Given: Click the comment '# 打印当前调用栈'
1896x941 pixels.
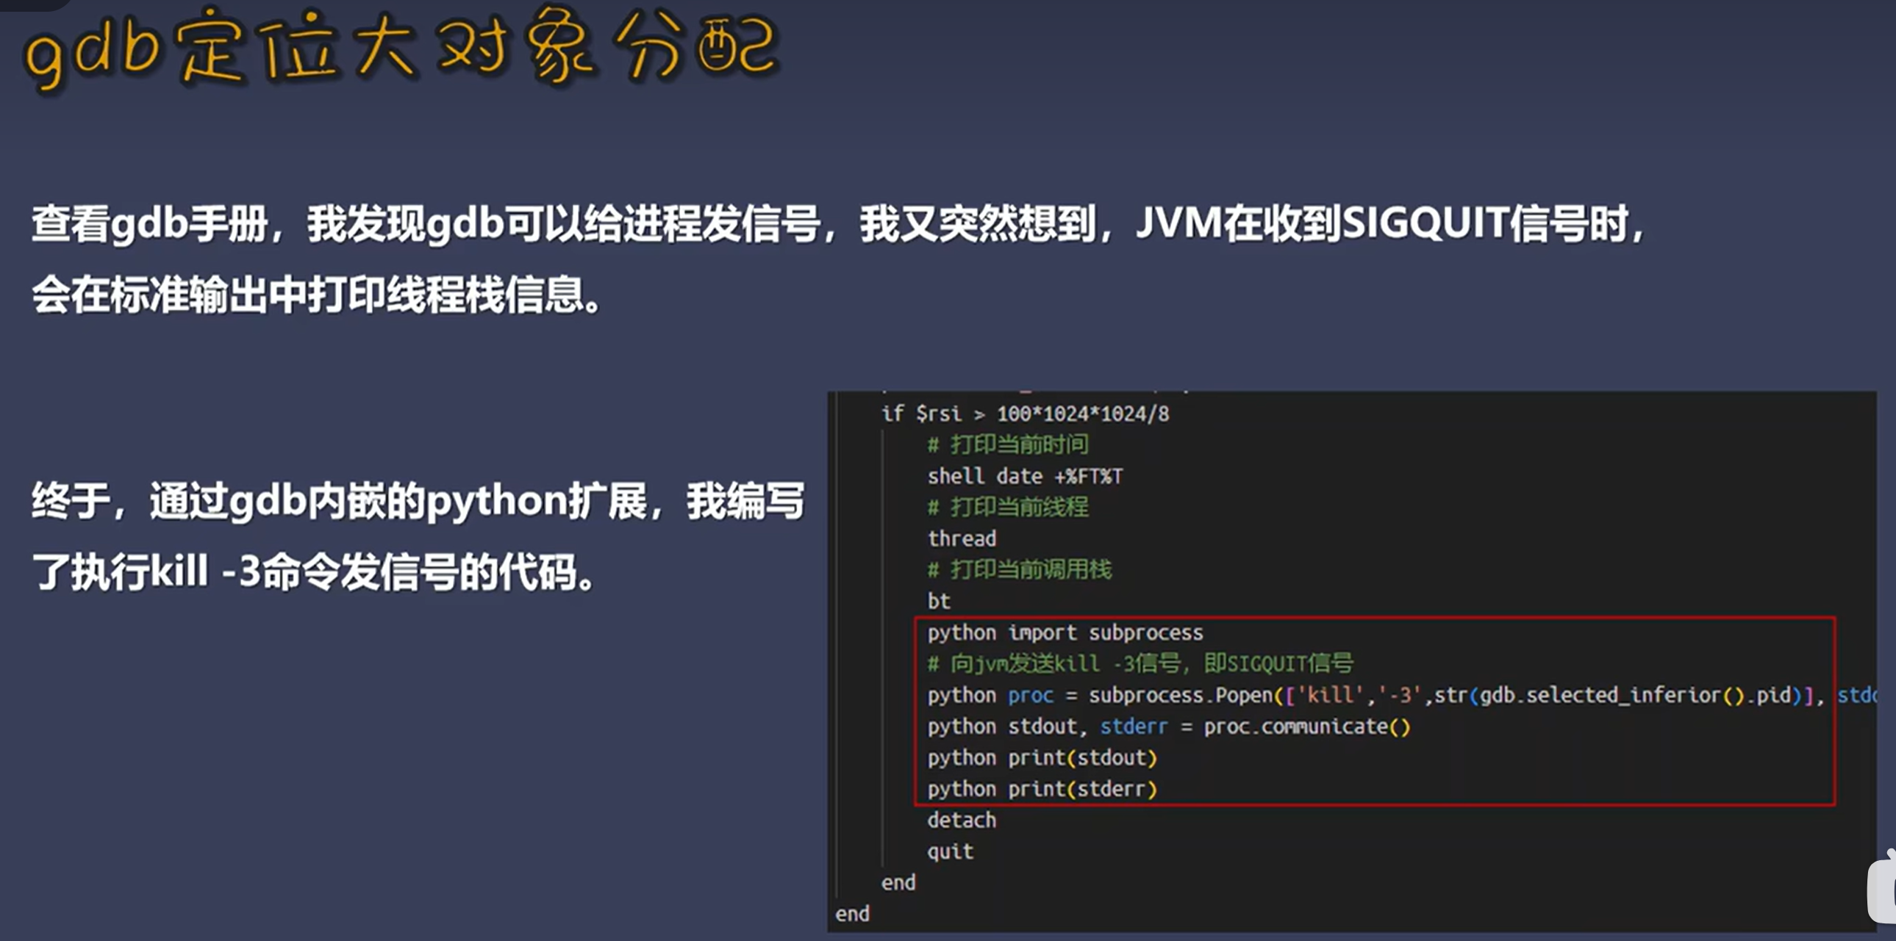Looking at the screenshot, I should click(1019, 570).
